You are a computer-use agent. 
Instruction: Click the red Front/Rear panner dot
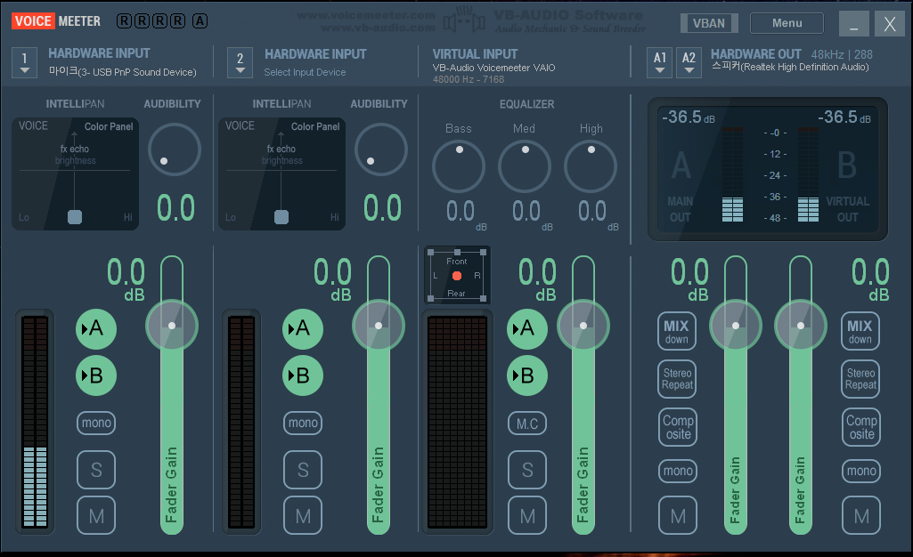[456, 276]
